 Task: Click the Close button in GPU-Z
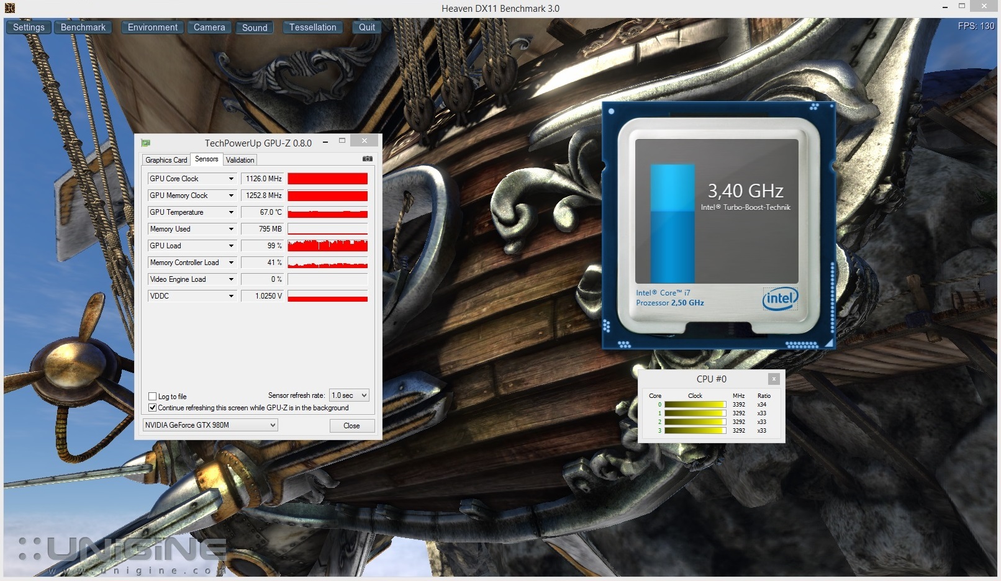(351, 426)
